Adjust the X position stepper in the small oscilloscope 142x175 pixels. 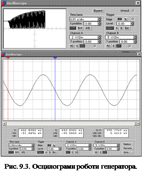click(99, 24)
